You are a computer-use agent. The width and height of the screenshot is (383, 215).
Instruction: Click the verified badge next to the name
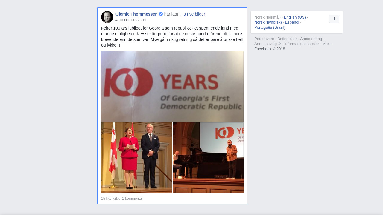161,14
